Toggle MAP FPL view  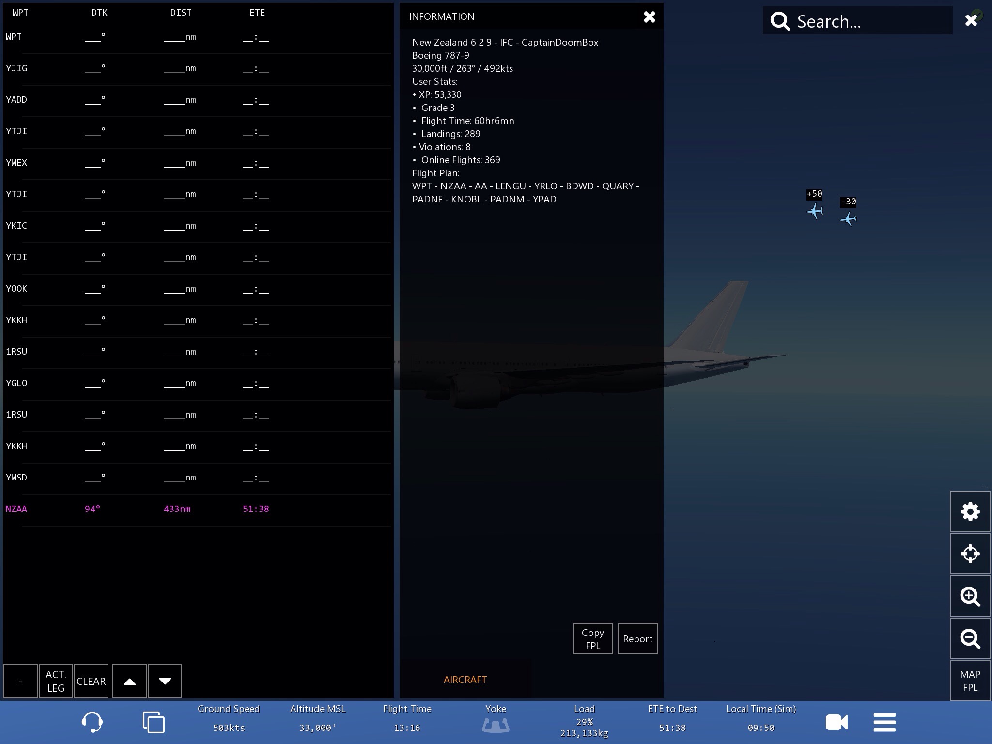click(970, 681)
